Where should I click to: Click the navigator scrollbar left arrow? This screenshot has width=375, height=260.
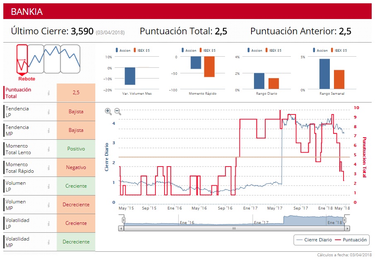click(121, 229)
